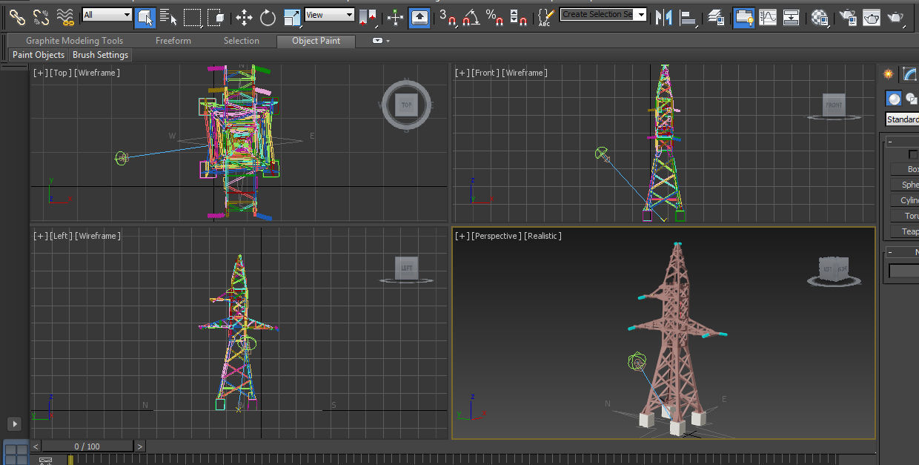This screenshot has width=919, height=465.
Task: Click the ribbon minimize button beside Object Paint
Action: point(378,41)
